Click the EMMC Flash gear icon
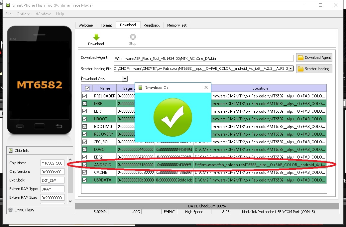 pyautogui.click(x=10, y=210)
